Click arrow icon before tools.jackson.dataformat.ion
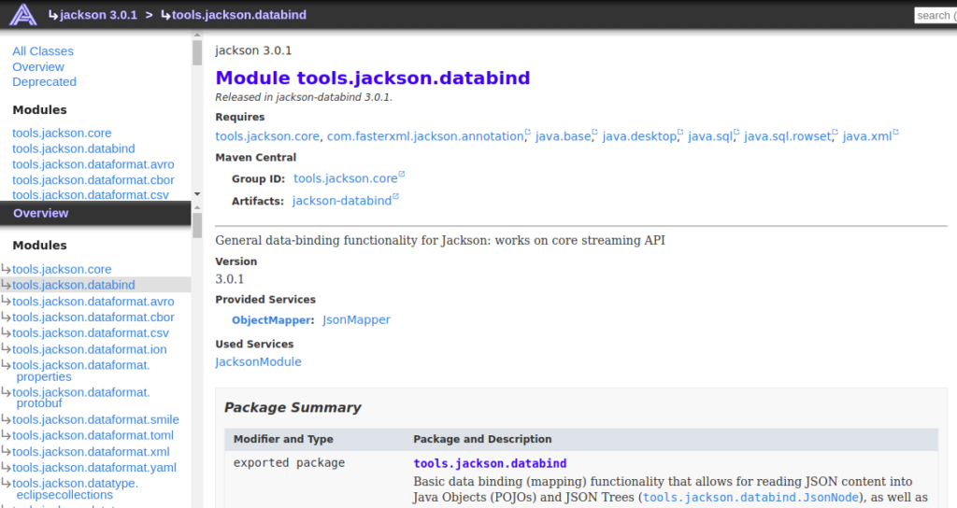This screenshot has height=508, width=957. coord(7,348)
